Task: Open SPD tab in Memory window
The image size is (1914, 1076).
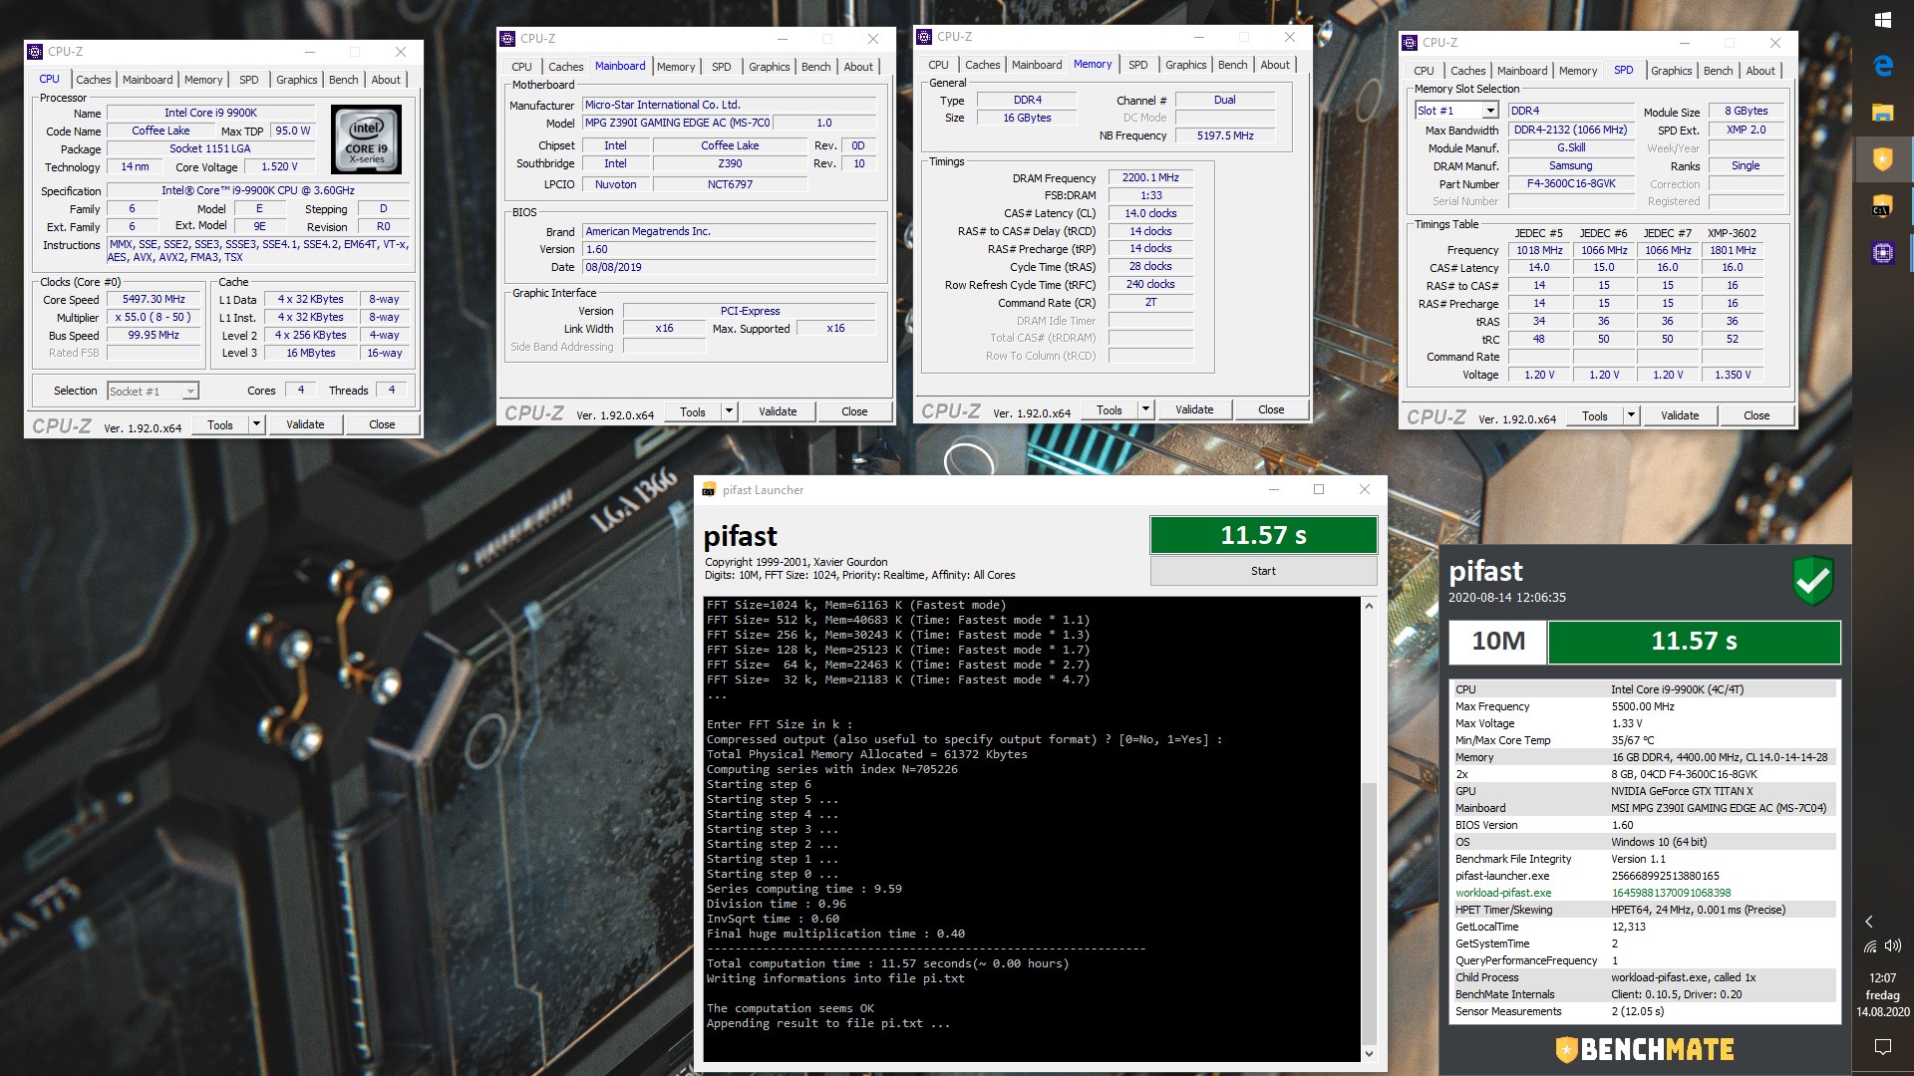Action: click(x=1137, y=65)
